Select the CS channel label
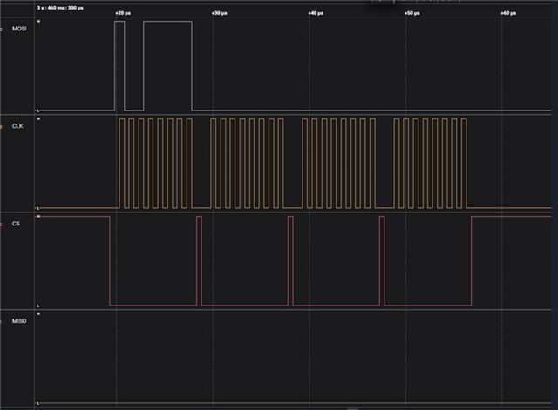The image size is (558, 410). pos(17,224)
